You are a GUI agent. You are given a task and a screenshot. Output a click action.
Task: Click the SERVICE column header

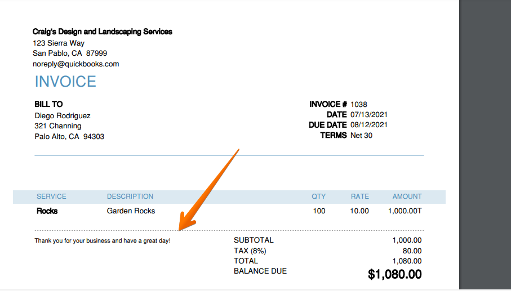pyautogui.click(x=51, y=196)
